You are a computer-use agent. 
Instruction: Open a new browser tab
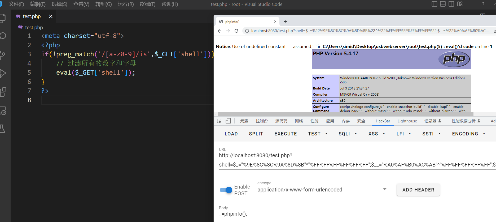tap(285, 22)
